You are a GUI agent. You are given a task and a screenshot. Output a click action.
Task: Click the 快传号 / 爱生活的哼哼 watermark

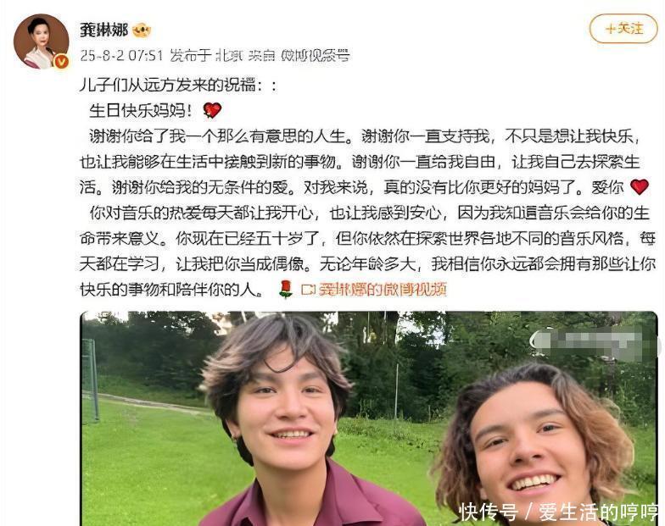tap(559, 512)
